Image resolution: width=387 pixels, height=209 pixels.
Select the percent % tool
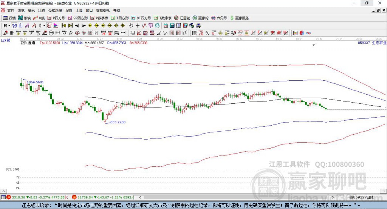[207, 33]
